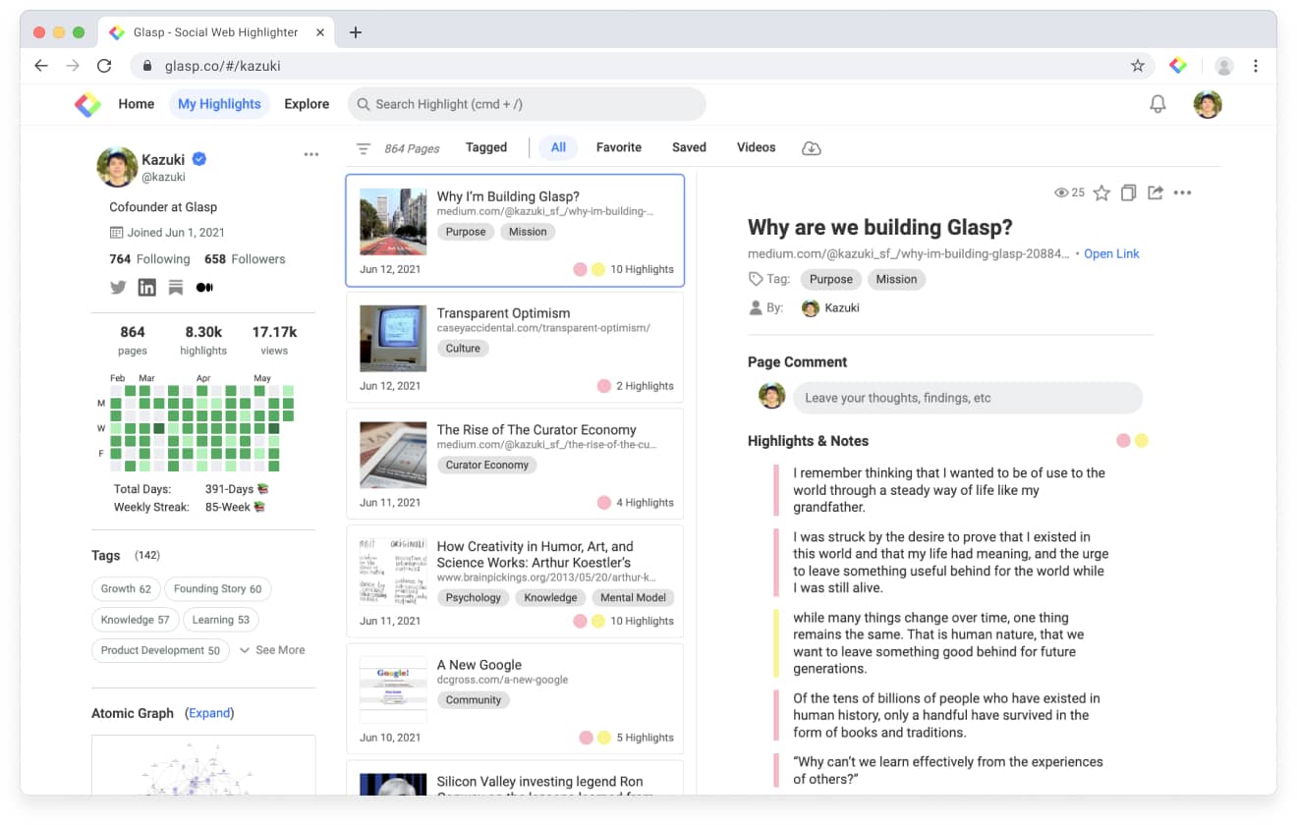Select the All filter
The height and width of the screenshot is (825, 1297).
coord(558,147)
